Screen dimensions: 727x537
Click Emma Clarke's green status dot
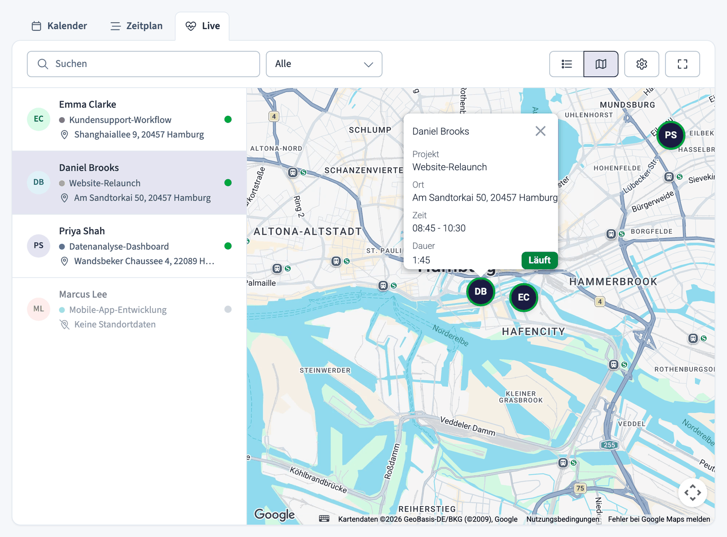point(228,119)
